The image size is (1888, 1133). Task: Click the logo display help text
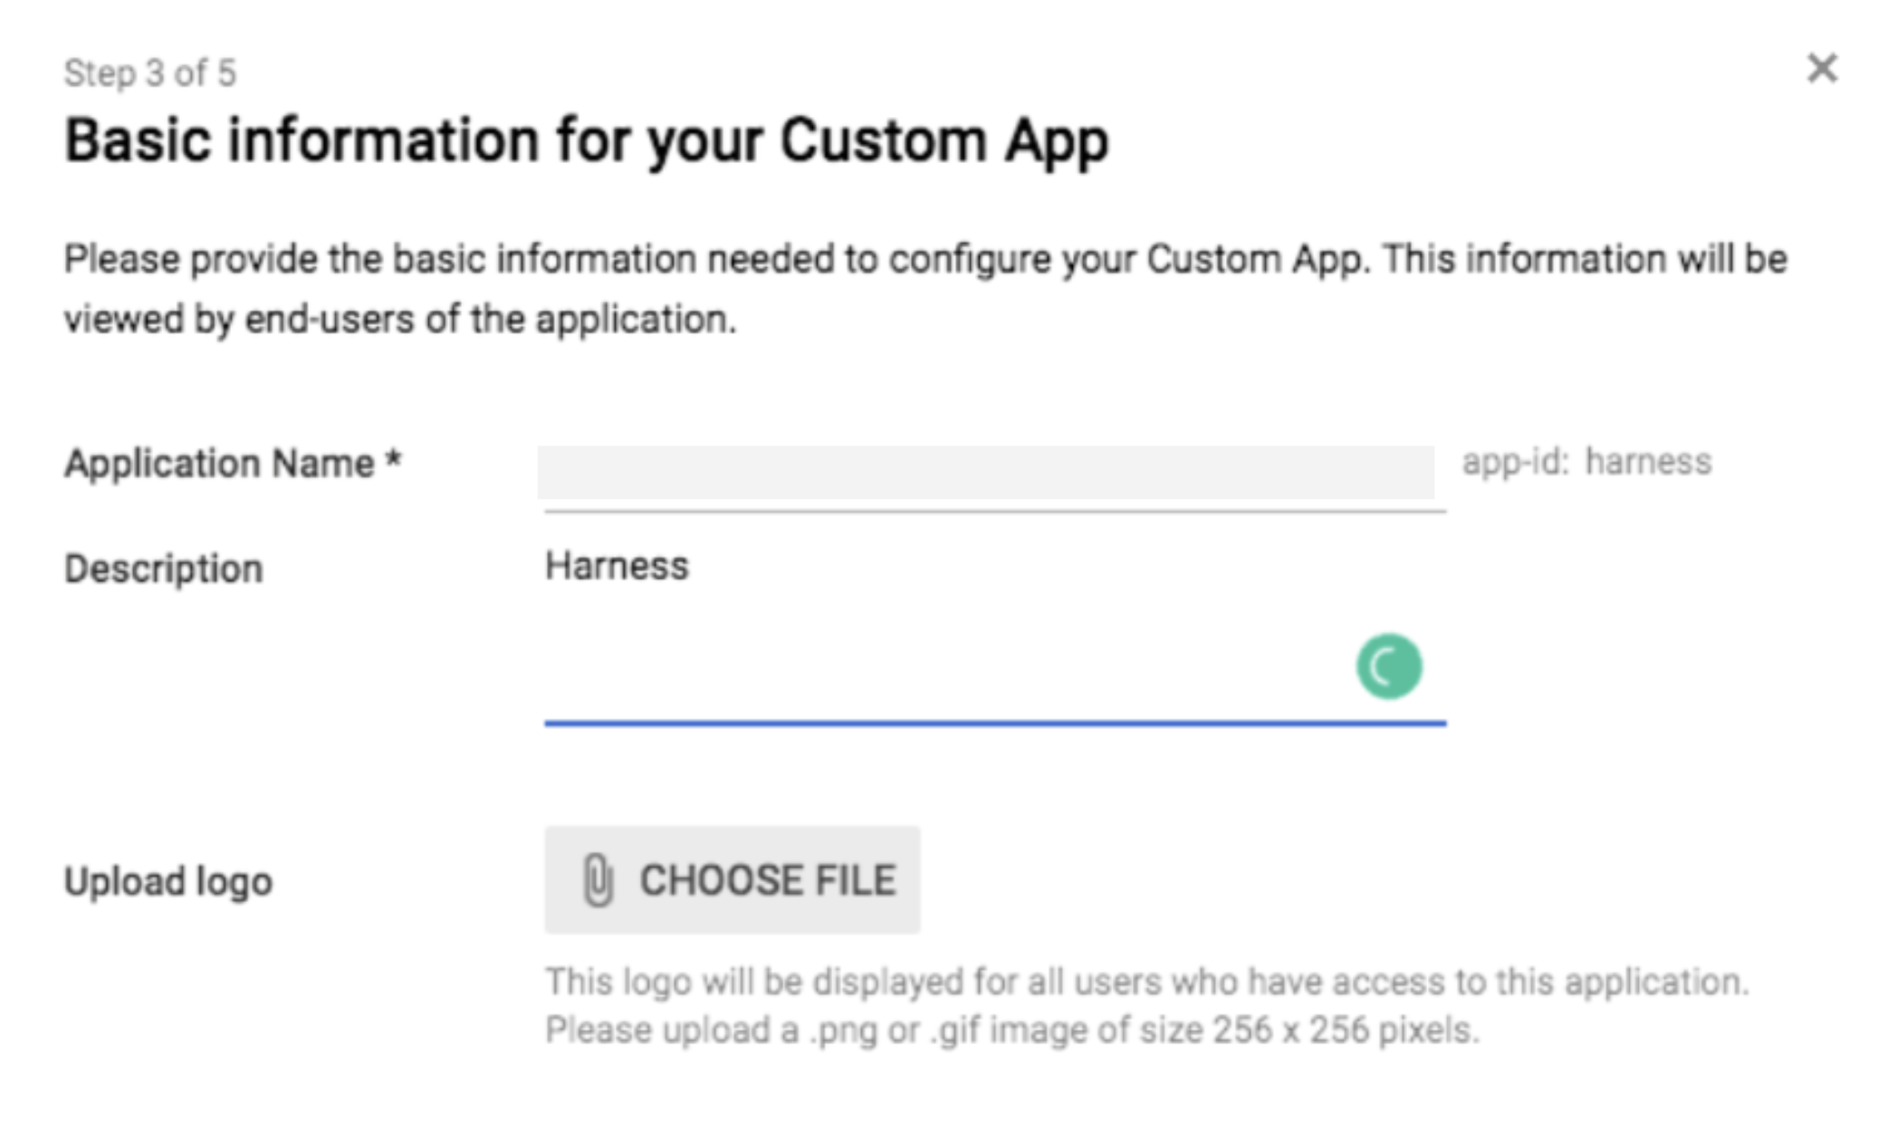(x=1147, y=1005)
